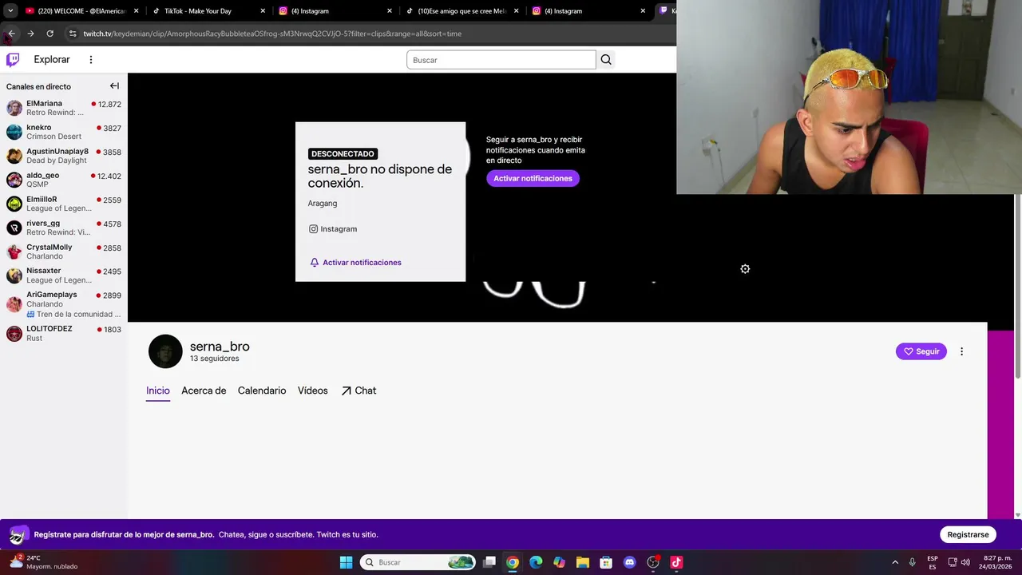
Task: Open AriGameplays channel
Action: pyautogui.click(x=64, y=304)
